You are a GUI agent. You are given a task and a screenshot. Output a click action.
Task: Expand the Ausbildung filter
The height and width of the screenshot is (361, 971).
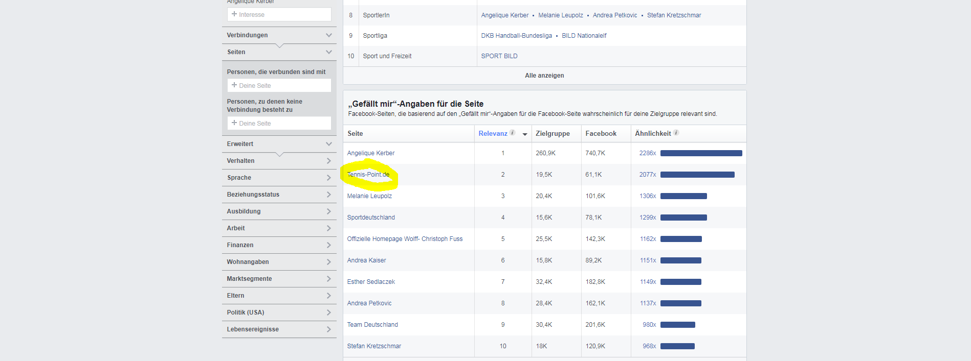(x=279, y=211)
